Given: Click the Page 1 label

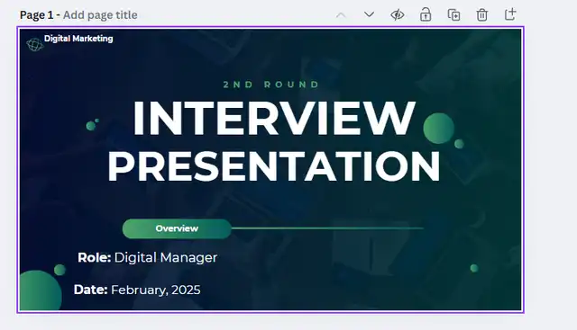Looking at the screenshot, I should coord(36,15).
